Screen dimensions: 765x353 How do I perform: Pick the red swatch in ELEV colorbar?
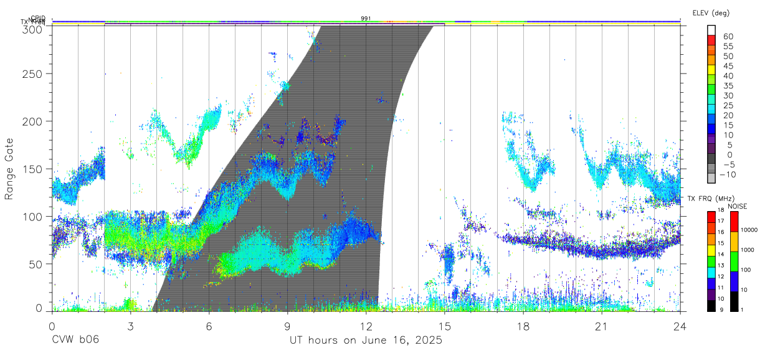(x=712, y=39)
